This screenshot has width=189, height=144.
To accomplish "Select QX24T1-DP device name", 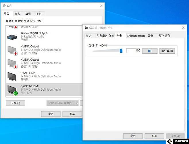I will [28, 73].
